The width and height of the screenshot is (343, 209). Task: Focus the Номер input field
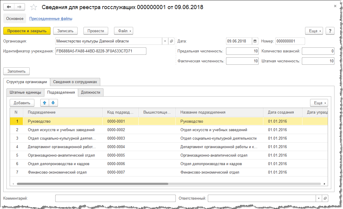click(x=290, y=41)
